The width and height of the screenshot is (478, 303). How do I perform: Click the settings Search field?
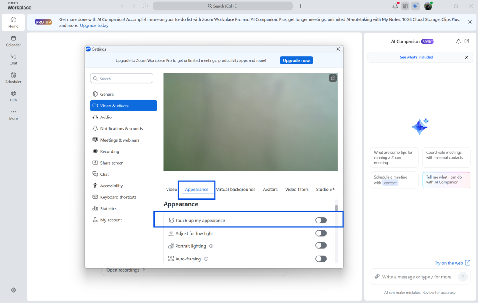click(121, 79)
